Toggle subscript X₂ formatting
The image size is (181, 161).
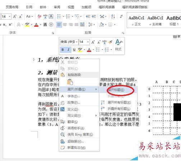tap(5, 25)
